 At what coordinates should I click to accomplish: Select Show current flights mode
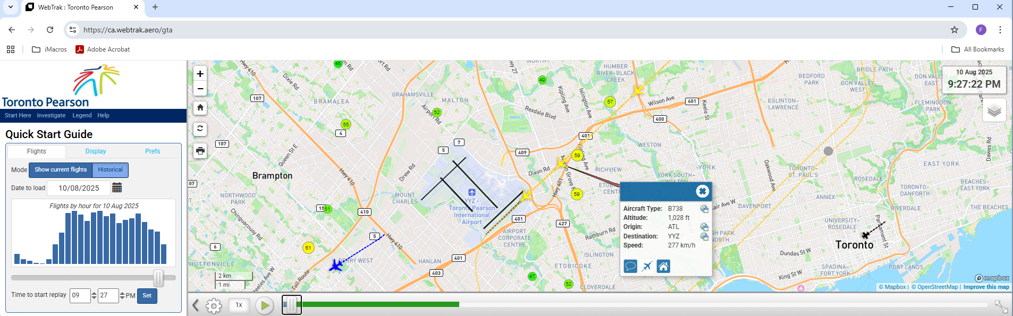coord(61,170)
